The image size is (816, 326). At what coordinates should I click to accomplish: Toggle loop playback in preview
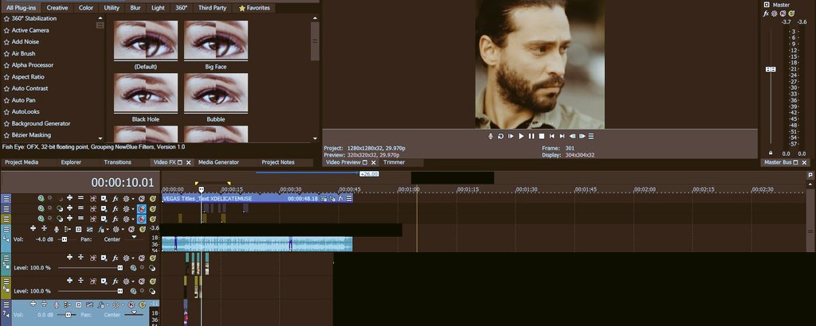500,136
